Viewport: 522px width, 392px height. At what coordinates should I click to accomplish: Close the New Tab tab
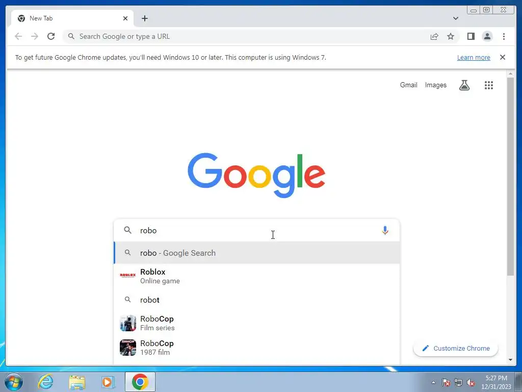(125, 18)
